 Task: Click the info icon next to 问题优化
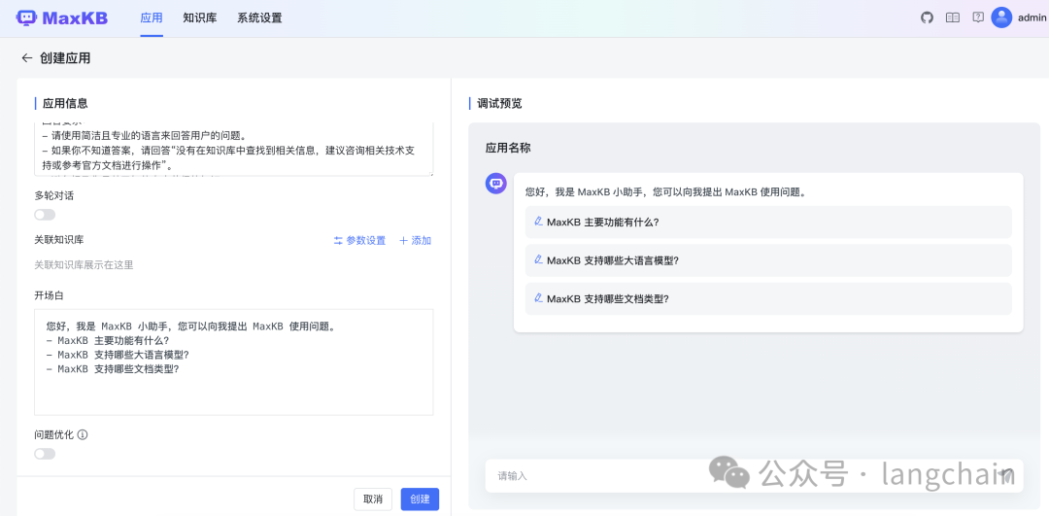(x=83, y=434)
